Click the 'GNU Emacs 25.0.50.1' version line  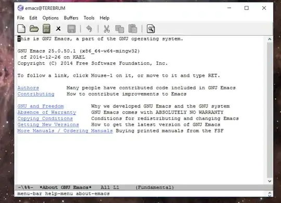pos(79,51)
